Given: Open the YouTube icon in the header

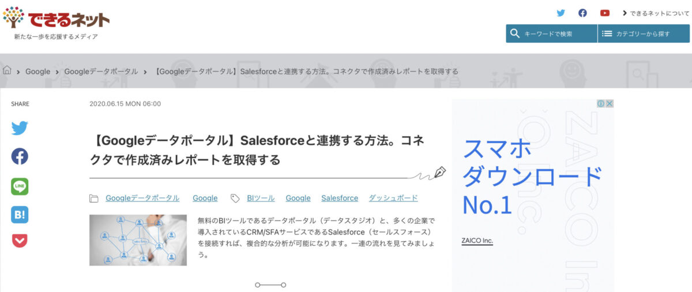Looking at the screenshot, I should [x=604, y=13].
